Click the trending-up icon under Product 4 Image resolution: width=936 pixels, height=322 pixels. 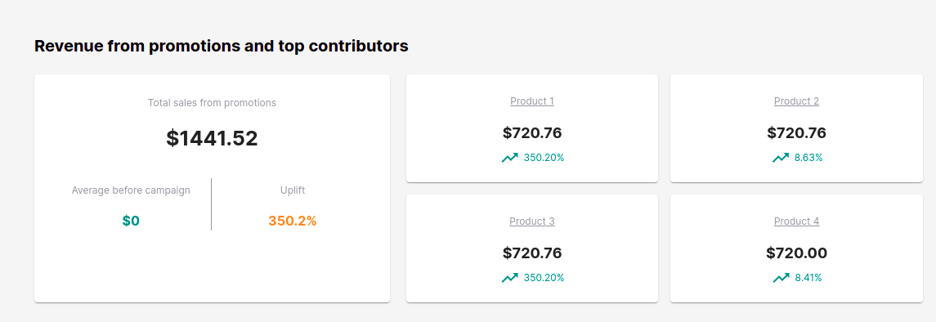(x=781, y=278)
